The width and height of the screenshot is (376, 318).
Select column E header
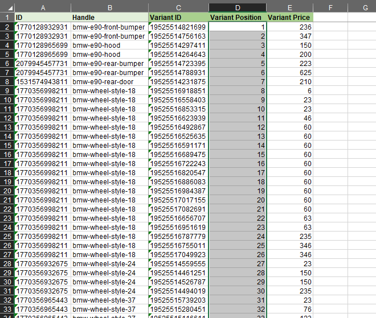click(x=289, y=8)
